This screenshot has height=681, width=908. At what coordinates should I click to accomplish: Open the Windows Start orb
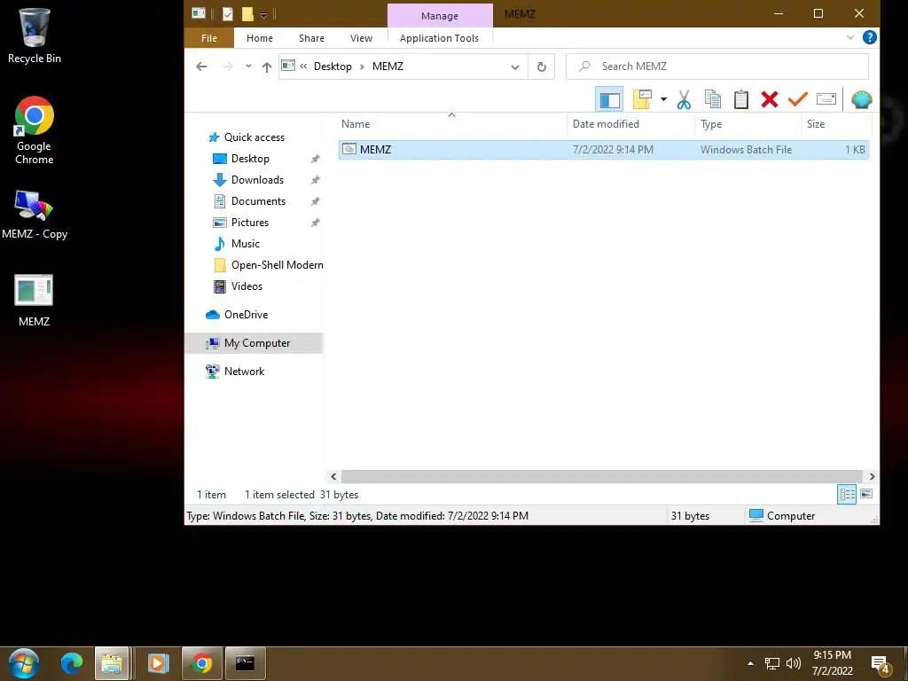click(23, 663)
